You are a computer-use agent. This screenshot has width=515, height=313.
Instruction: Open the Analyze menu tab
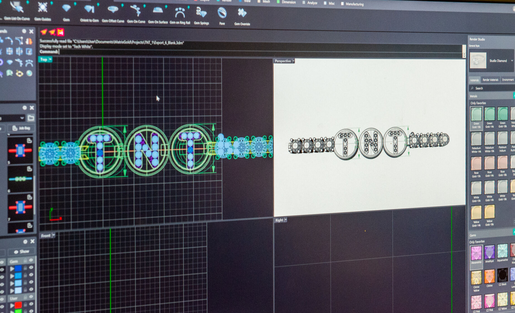point(310,3)
